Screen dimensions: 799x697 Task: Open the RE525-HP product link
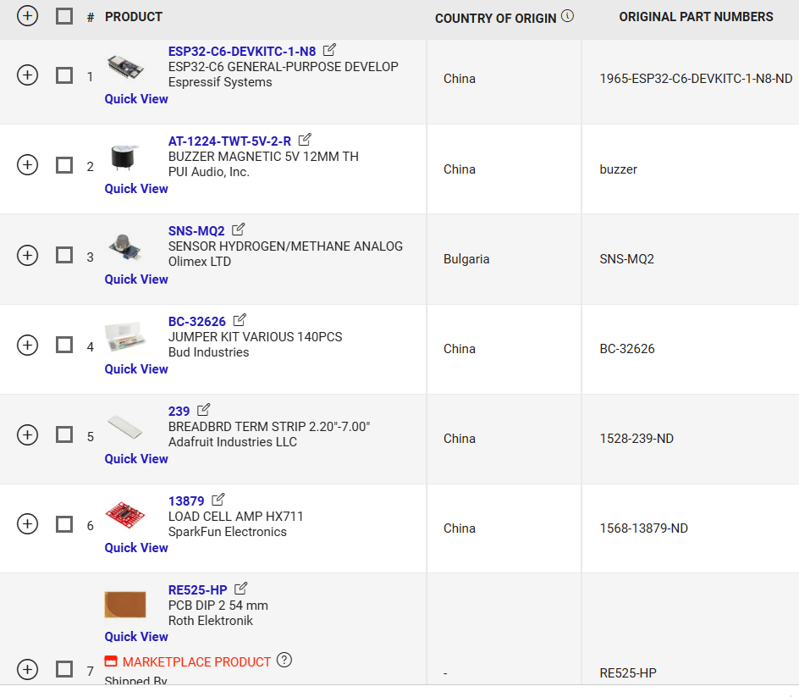[x=197, y=589]
